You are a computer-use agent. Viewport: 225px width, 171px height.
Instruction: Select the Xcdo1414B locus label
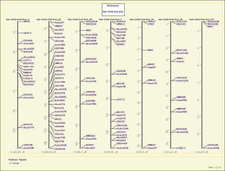[213, 148]
